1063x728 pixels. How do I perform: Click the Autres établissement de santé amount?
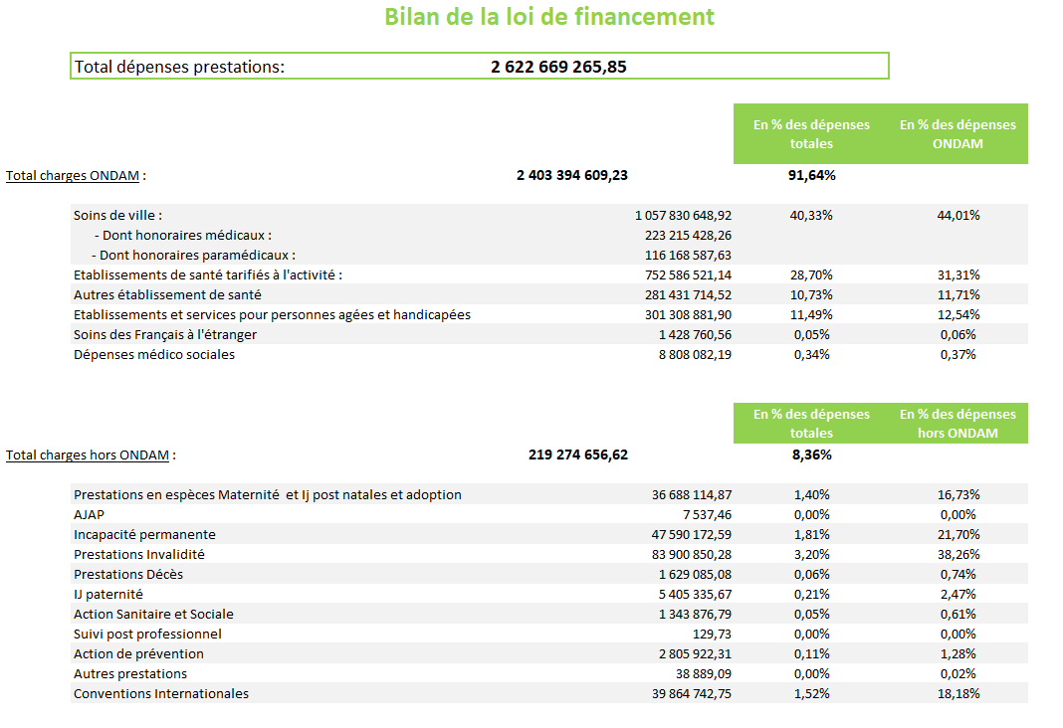688,294
